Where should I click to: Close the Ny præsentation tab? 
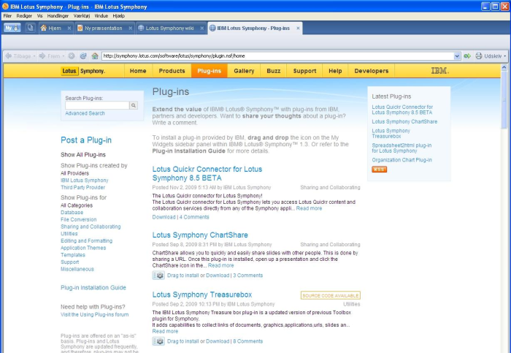pyautogui.click(x=131, y=29)
